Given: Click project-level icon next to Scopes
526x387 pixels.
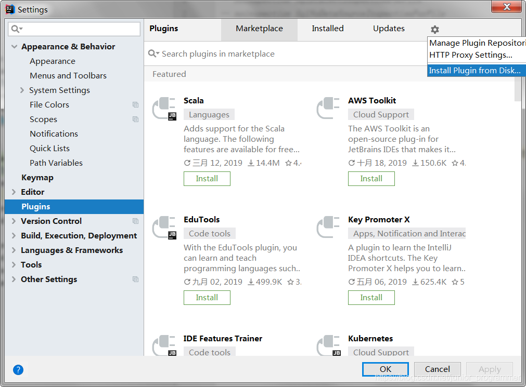Looking at the screenshot, I should click(135, 119).
